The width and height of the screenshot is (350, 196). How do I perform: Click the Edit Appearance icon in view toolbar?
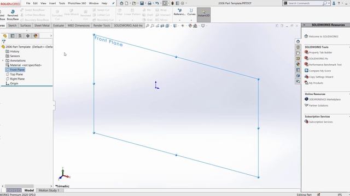[190, 26]
